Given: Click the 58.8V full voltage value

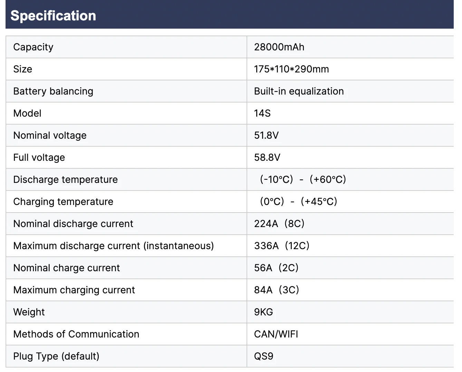Looking at the screenshot, I should (267, 157).
